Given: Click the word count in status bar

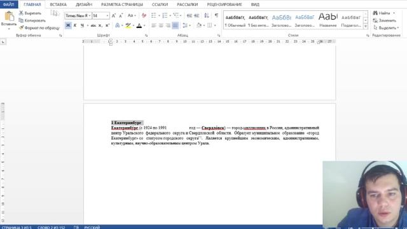Looking at the screenshot, I should tap(51, 228).
